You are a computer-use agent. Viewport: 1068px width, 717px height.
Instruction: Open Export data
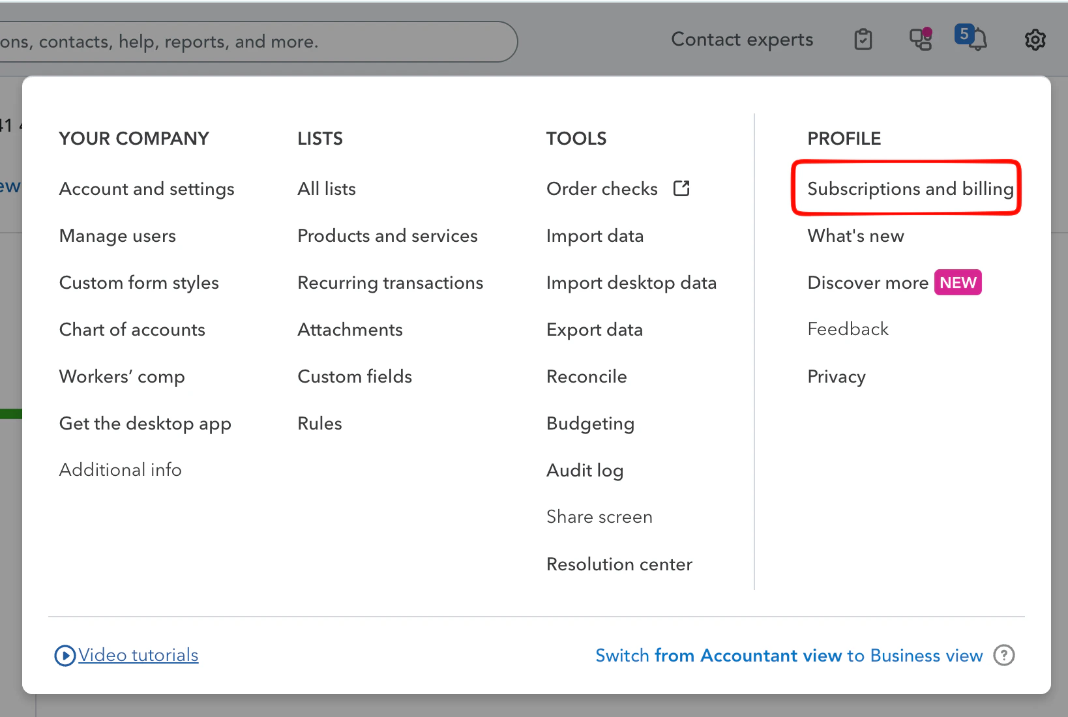point(595,330)
